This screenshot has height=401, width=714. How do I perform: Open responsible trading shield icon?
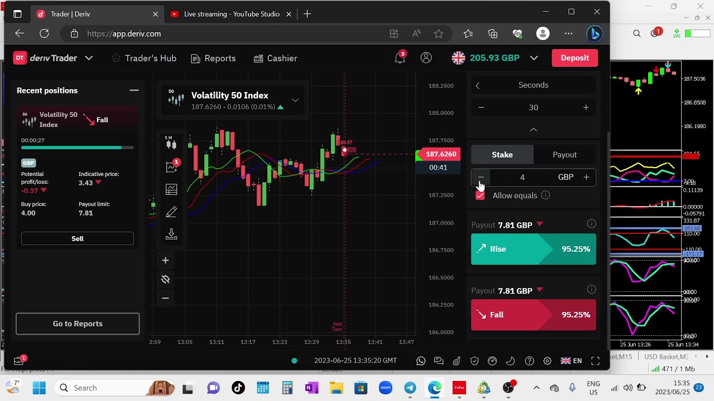(x=474, y=361)
